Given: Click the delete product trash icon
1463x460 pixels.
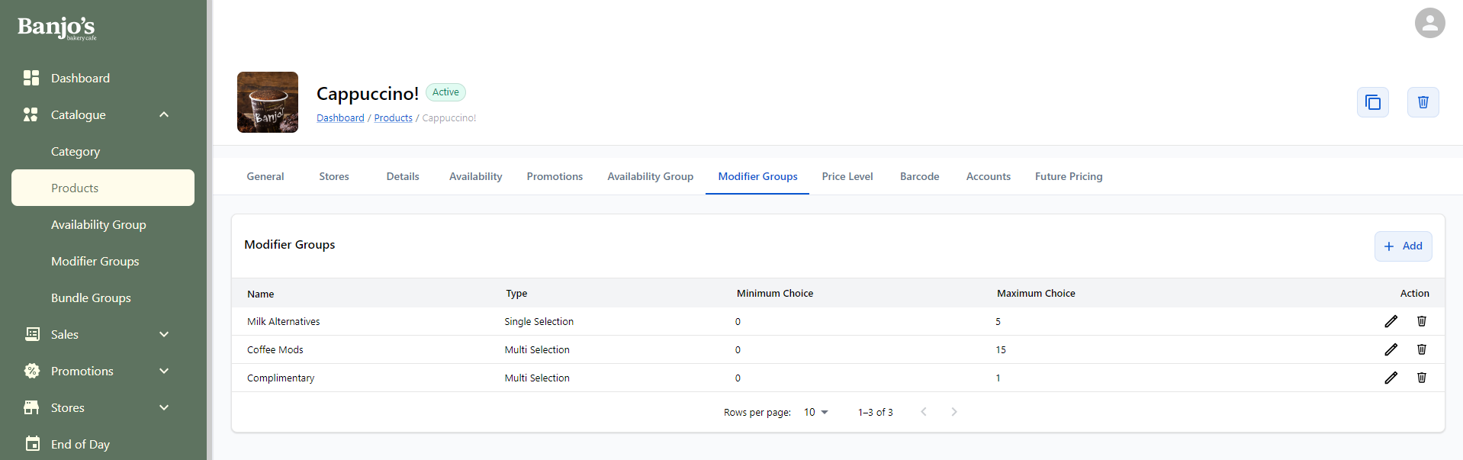Looking at the screenshot, I should [1423, 102].
